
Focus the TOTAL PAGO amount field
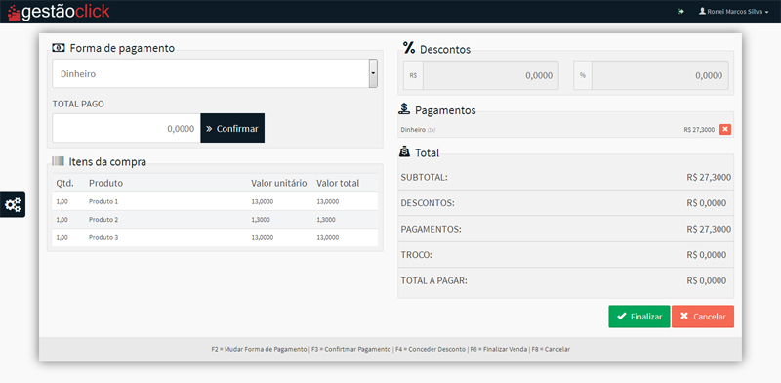click(127, 128)
